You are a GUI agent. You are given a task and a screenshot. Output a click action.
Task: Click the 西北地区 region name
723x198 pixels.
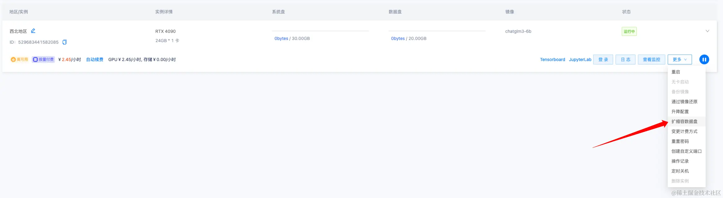click(18, 31)
